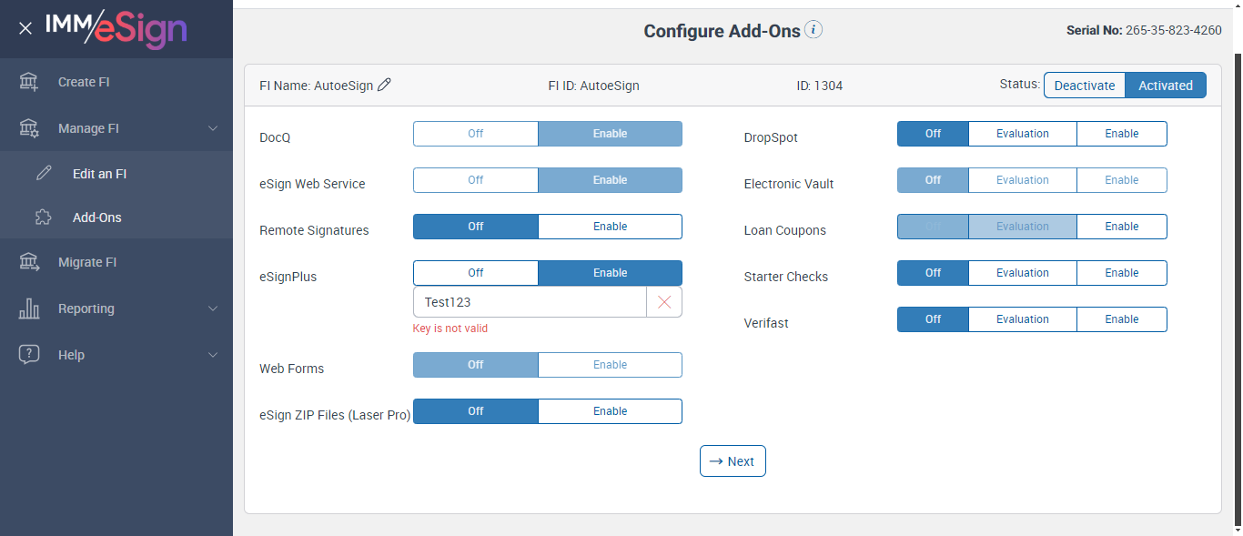Click the pencil icon beside FI Name
Image resolution: width=1243 pixels, height=536 pixels.
click(x=385, y=86)
